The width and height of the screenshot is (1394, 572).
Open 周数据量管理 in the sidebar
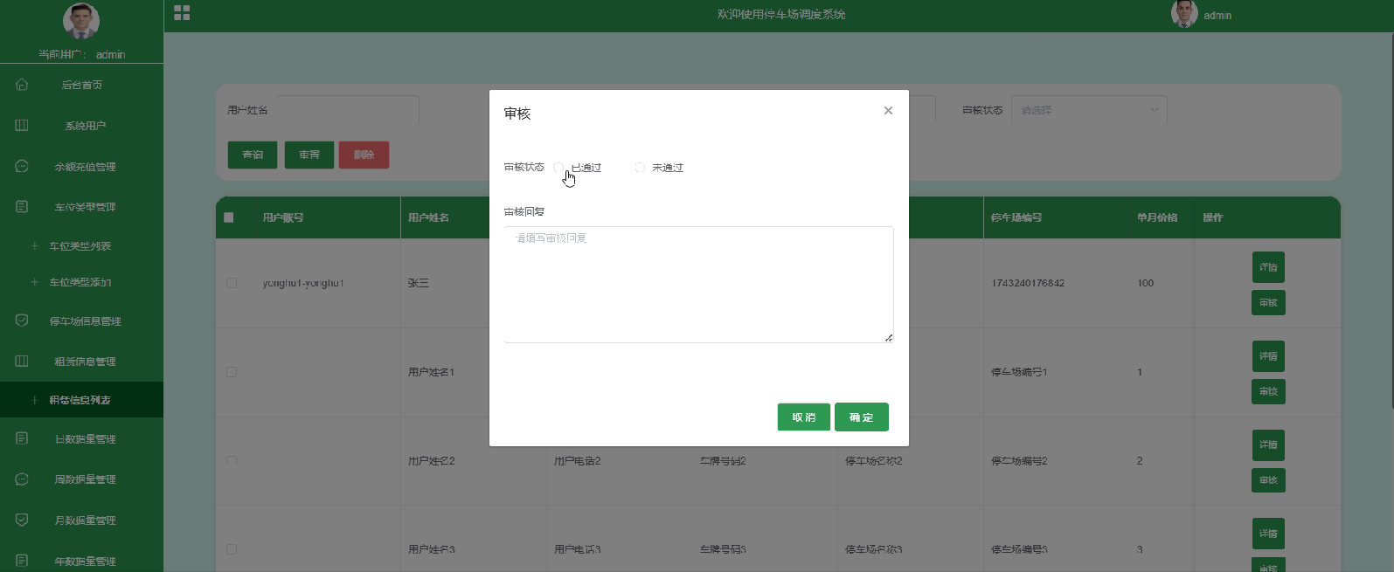point(85,479)
